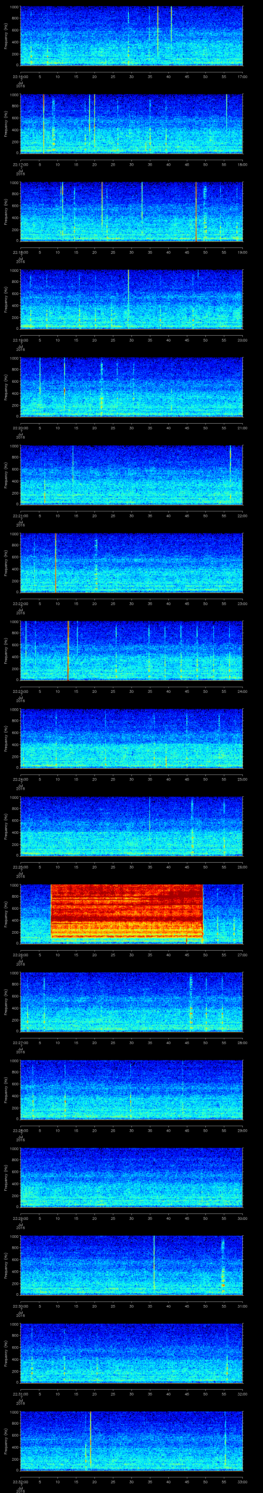
Task: Click the red broadband noise block at 22:26
Action: pyautogui.click(x=127, y=912)
